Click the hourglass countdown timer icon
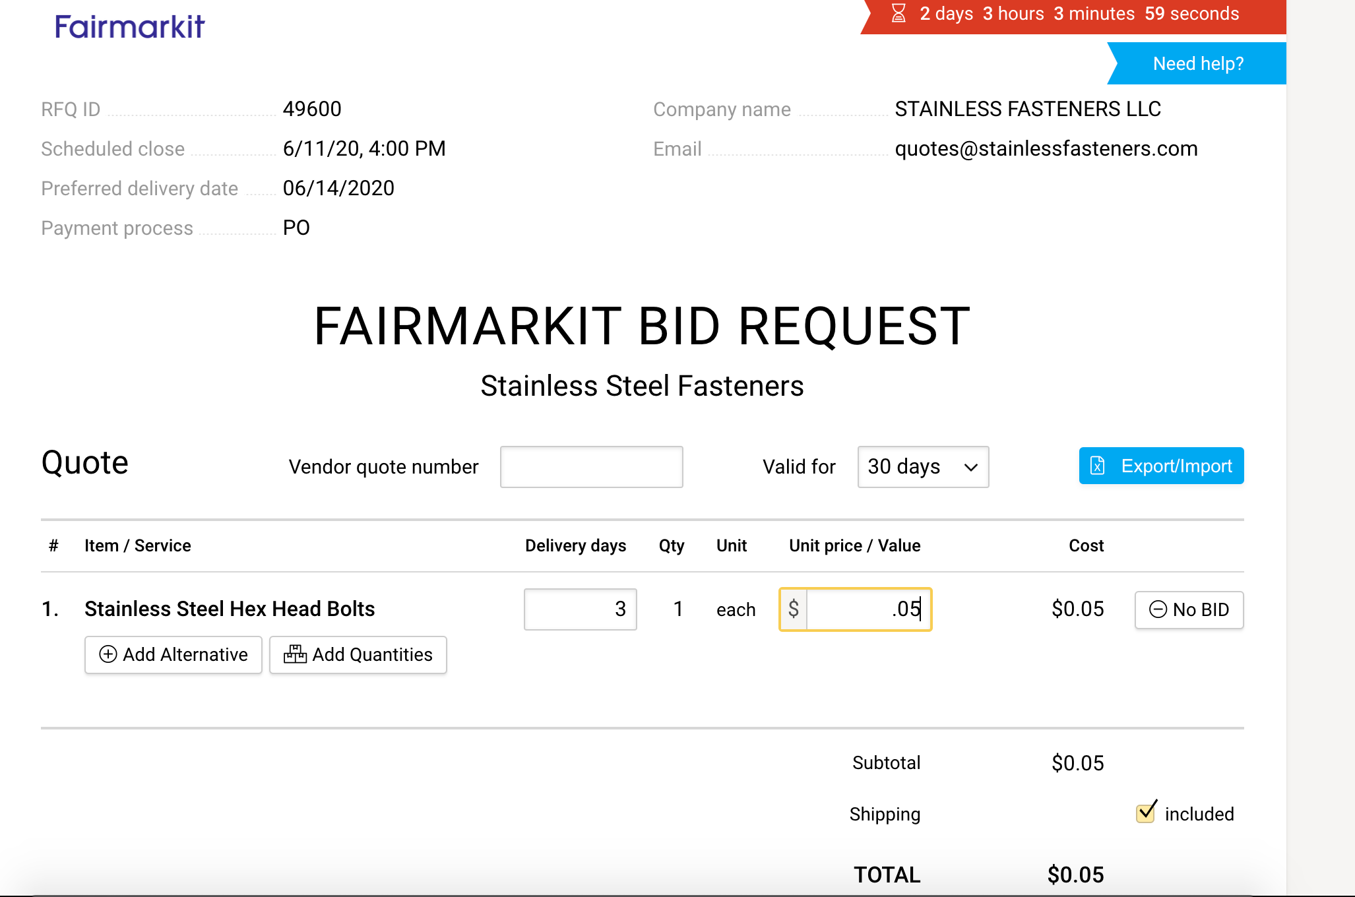Viewport: 1355px width, 897px height. coord(898,13)
